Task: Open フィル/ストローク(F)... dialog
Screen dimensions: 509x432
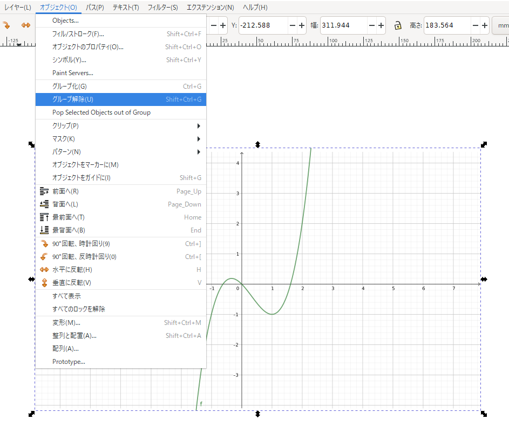Action: pyautogui.click(x=121, y=34)
